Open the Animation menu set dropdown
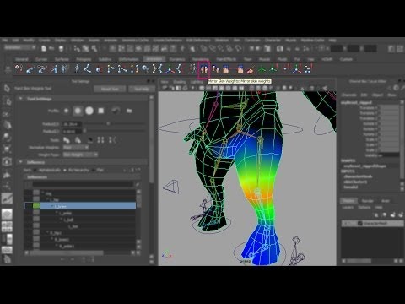This screenshot has height=304, width=405. [19, 47]
